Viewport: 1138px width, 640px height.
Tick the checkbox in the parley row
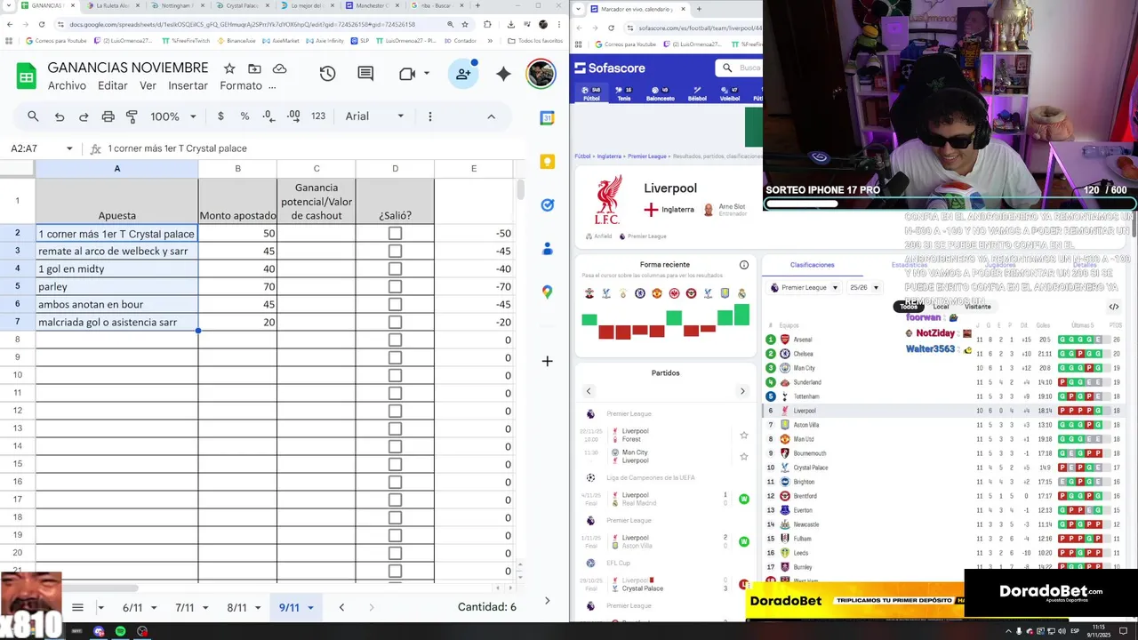(395, 287)
